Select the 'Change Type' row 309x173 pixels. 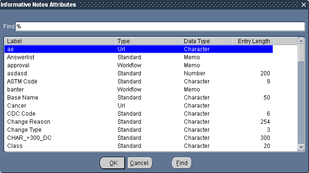[x=139, y=130]
